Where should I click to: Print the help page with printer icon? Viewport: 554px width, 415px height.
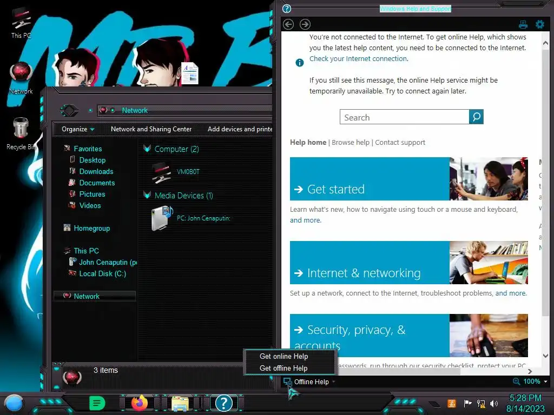(x=523, y=24)
